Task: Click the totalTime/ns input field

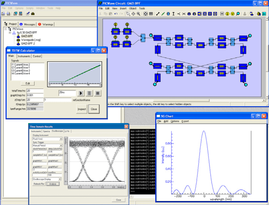Action: pos(35,91)
